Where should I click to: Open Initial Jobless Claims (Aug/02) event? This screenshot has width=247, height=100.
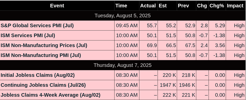pyautogui.click(x=38, y=75)
